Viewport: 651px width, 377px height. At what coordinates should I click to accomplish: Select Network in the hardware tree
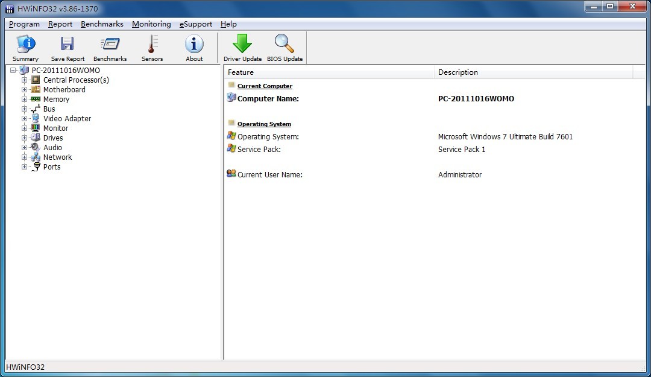pyautogui.click(x=57, y=157)
